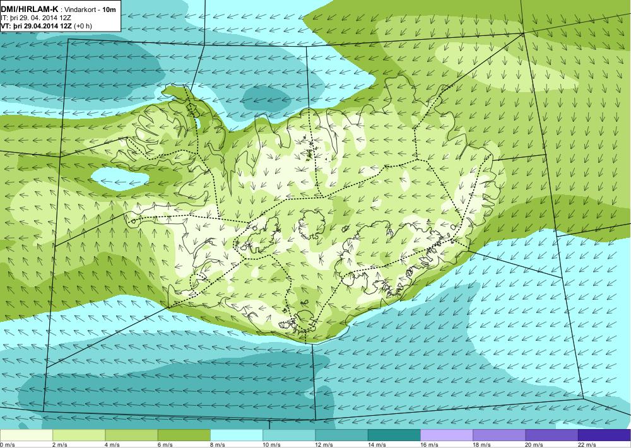Choose the turquoise 10–12 m/s legend swatch
Image resolution: width=631 pixels, height=448 pixels.
click(x=289, y=435)
